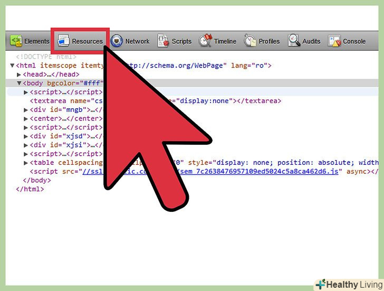
Task: Open the Network tab label
Action: (x=137, y=41)
